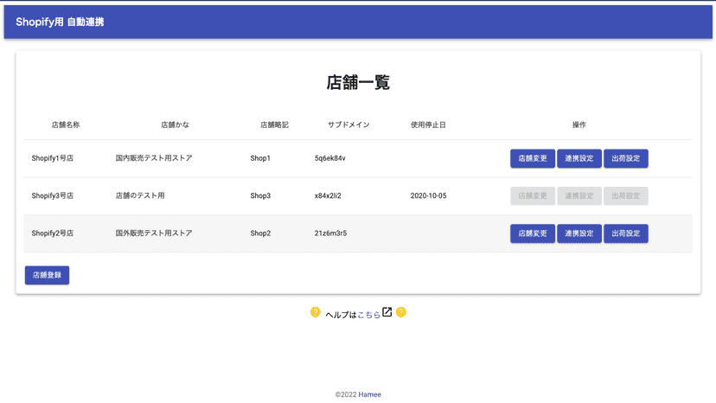Image resolution: width=716 pixels, height=403 pixels.
Task: Click the 店舗一覧 page heading
Action: [358, 83]
